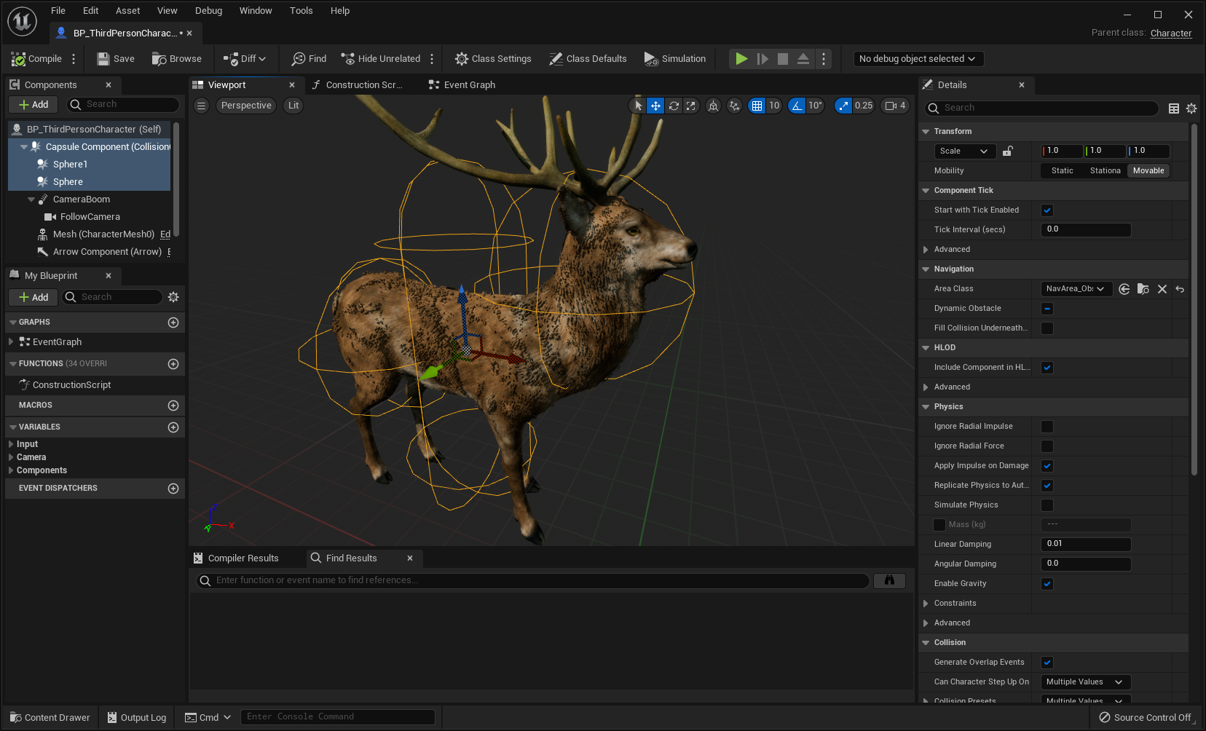Viewport: 1206px width, 731px height.
Task: Enable Ignore Radial Impulse
Action: [1047, 427]
